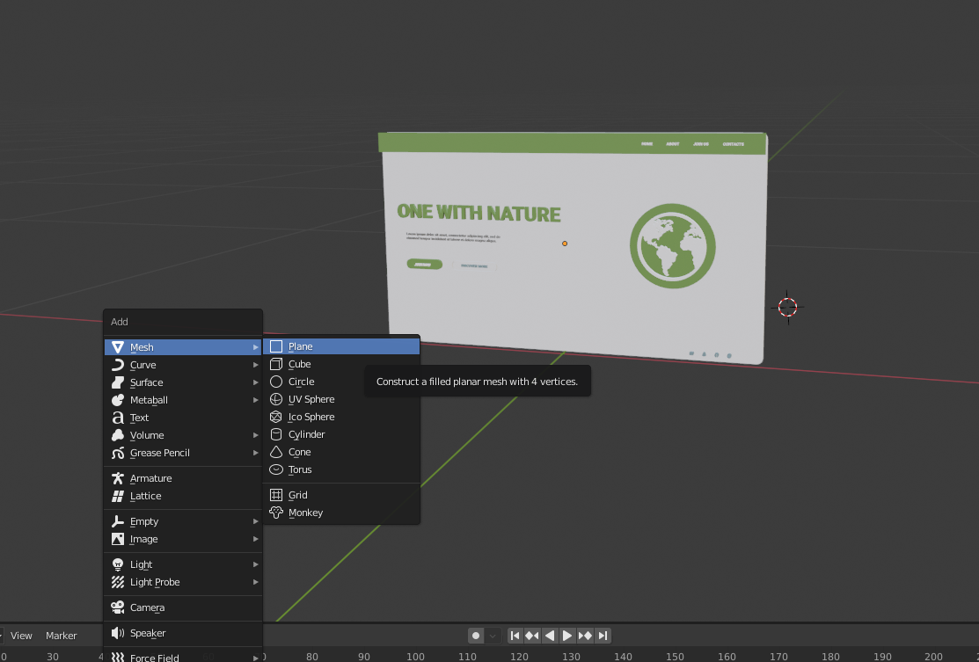Choose the Cylinder mesh icon
Viewport: 979px width, 662px height.
coord(276,433)
